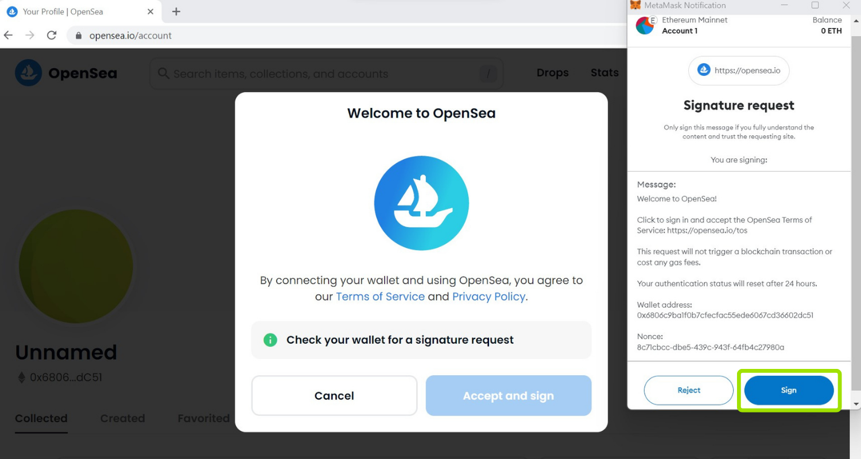Click the full wallet address in message
This screenshot has height=459, width=861.
point(725,315)
